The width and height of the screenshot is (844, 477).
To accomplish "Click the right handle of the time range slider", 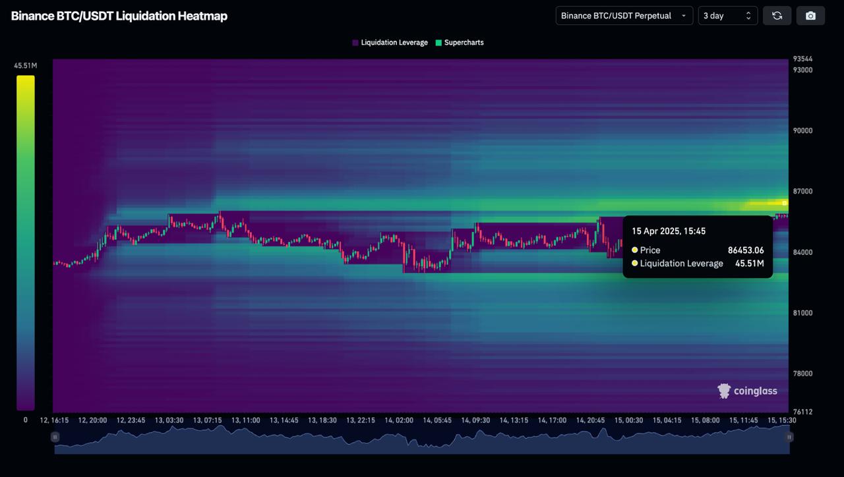I will click(x=789, y=437).
